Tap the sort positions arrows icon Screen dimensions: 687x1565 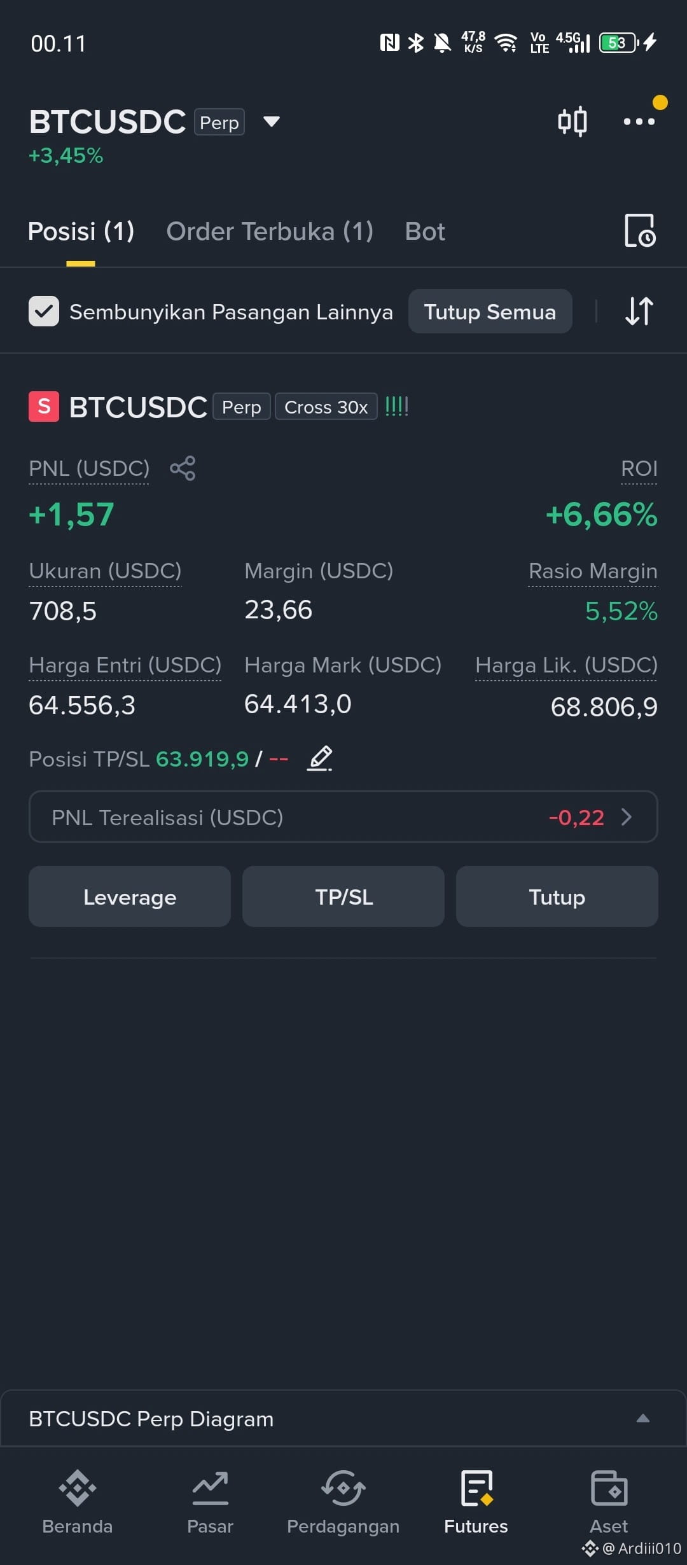[639, 311]
